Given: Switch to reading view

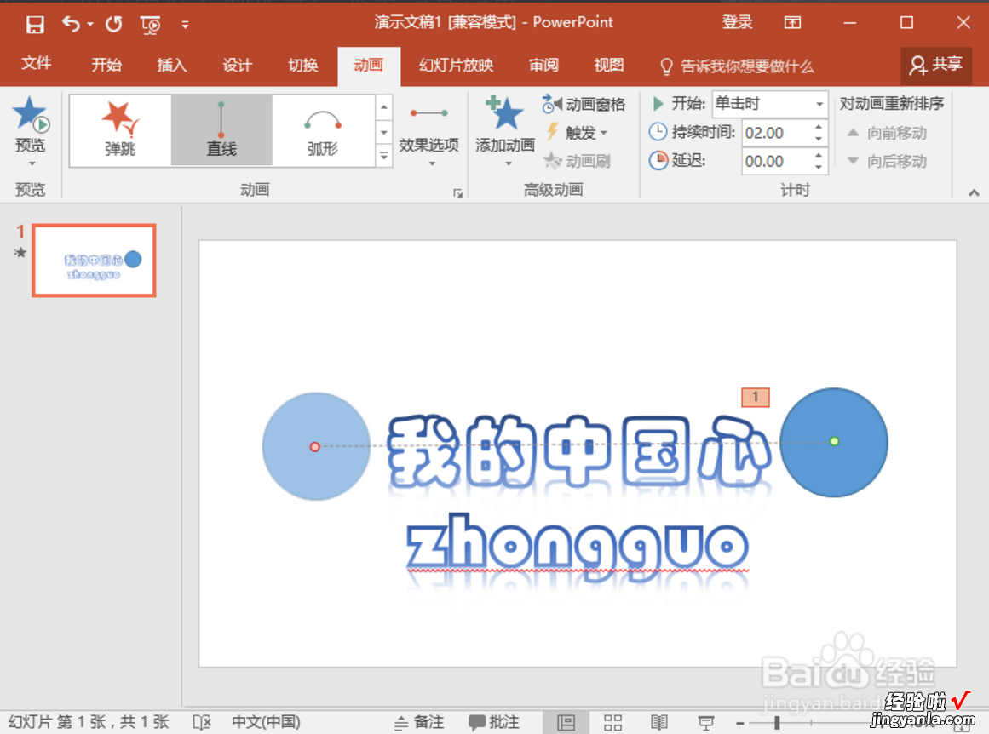Looking at the screenshot, I should point(659,722).
